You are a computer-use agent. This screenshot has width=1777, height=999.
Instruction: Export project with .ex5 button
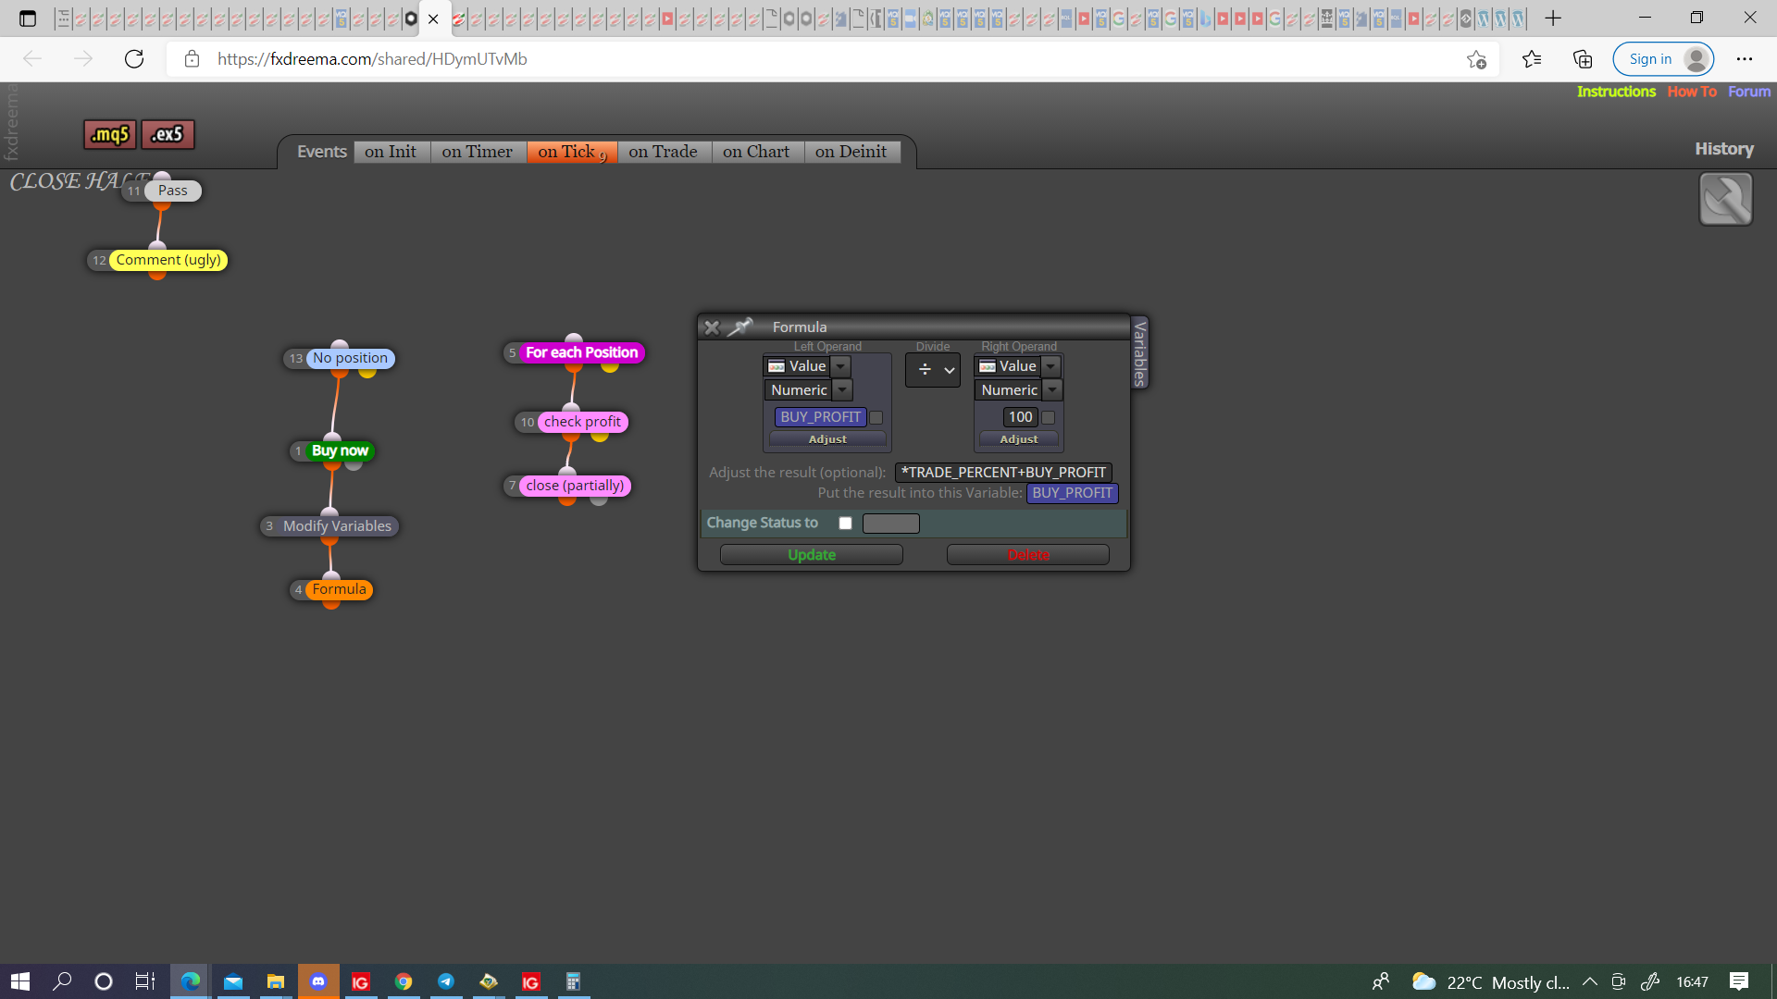click(168, 134)
